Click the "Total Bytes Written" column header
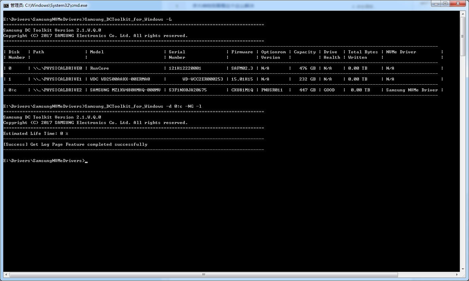Image resolution: width=469 pixels, height=281 pixels. (x=363, y=55)
